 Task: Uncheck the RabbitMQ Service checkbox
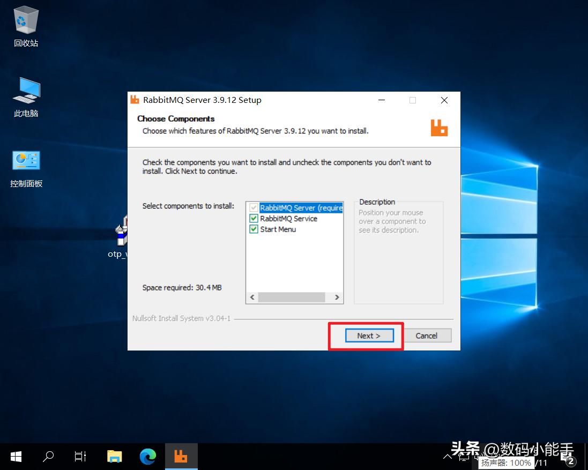point(254,219)
